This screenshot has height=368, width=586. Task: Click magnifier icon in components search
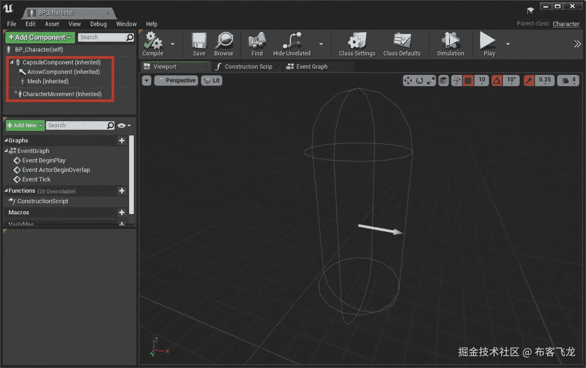point(130,37)
